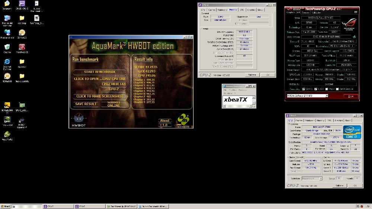Click Validate in CPU-Z memory window
This screenshot has width=372, height=209.
252,75
